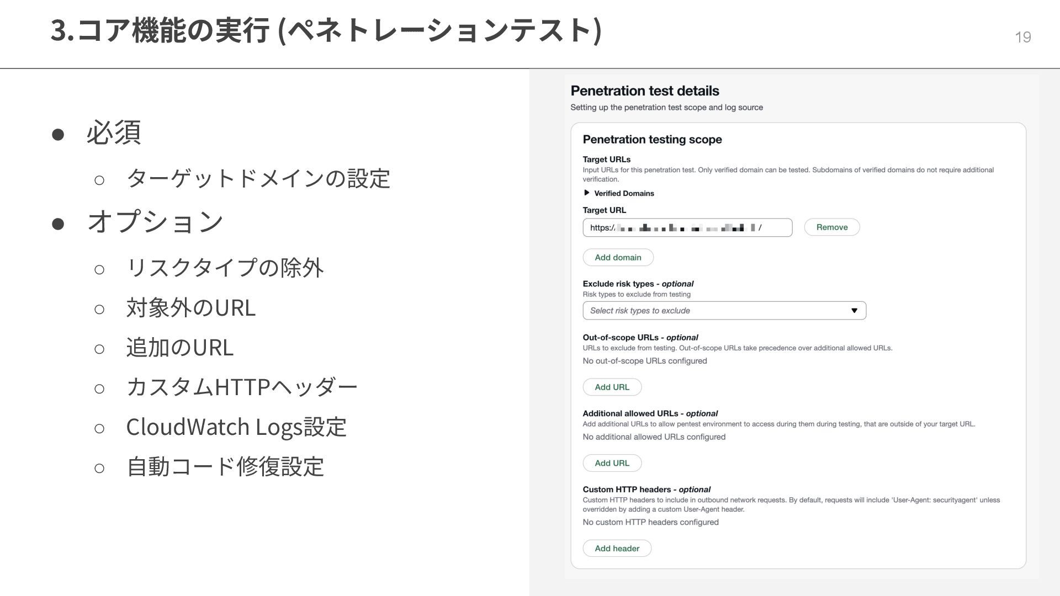Image resolution: width=1060 pixels, height=596 pixels.
Task: Click the slide page number 19
Action: 1022,37
